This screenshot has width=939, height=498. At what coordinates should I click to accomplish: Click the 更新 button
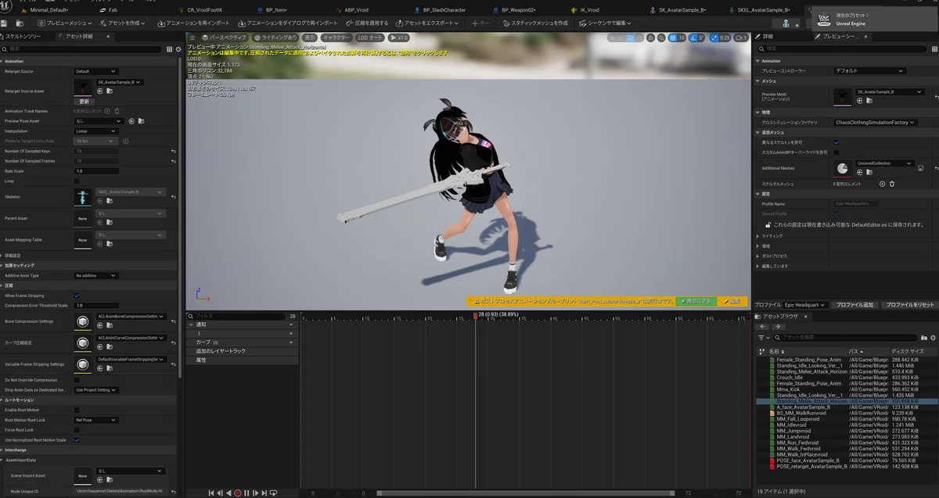[85, 102]
